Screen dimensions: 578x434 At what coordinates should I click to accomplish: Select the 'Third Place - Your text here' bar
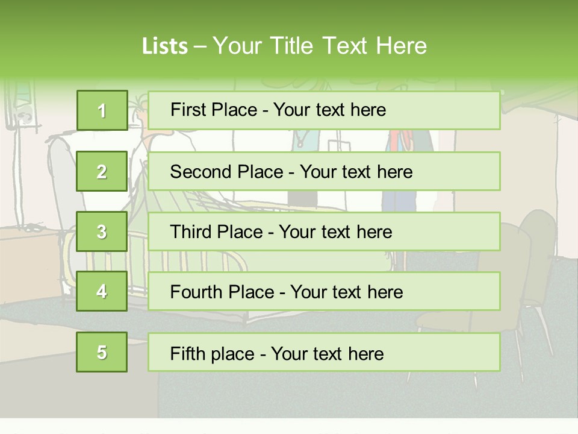tap(324, 231)
